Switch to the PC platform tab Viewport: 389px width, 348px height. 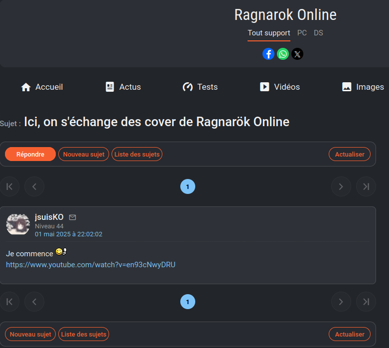pyautogui.click(x=302, y=33)
